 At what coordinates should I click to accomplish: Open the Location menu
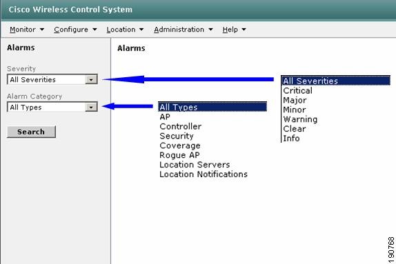tap(125, 30)
